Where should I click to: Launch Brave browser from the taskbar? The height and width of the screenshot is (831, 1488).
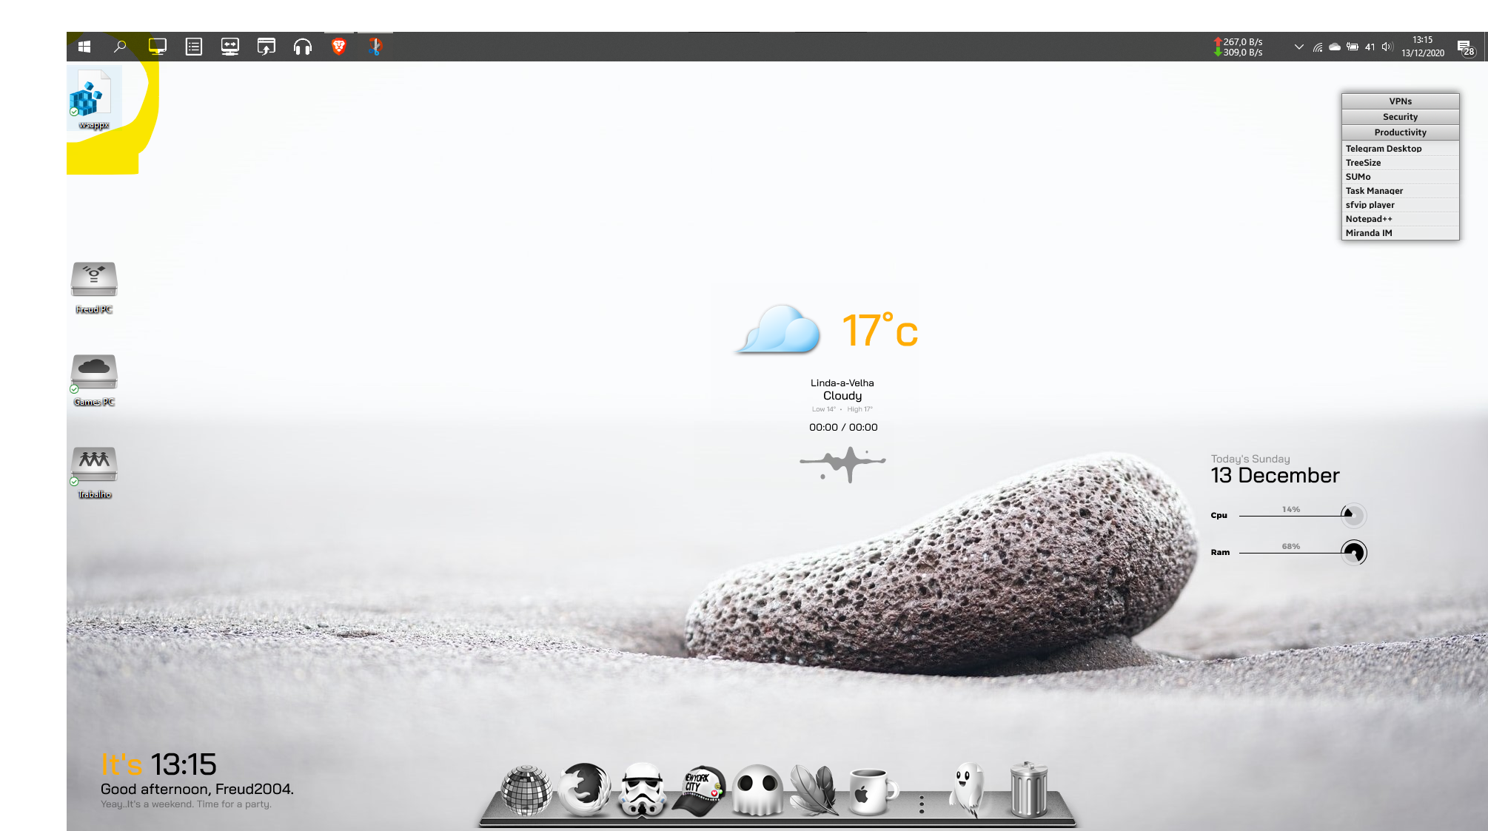point(339,47)
